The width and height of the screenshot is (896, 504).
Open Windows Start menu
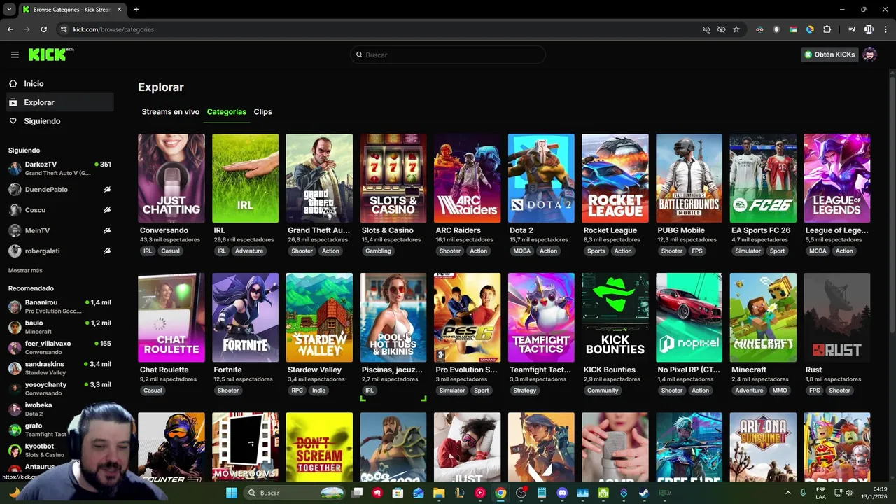click(232, 493)
